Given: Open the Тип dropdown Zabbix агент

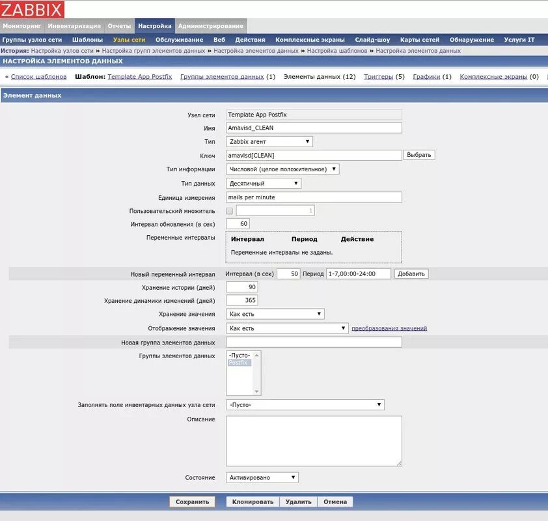Looking at the screenshot, I should tap(269, 141).
